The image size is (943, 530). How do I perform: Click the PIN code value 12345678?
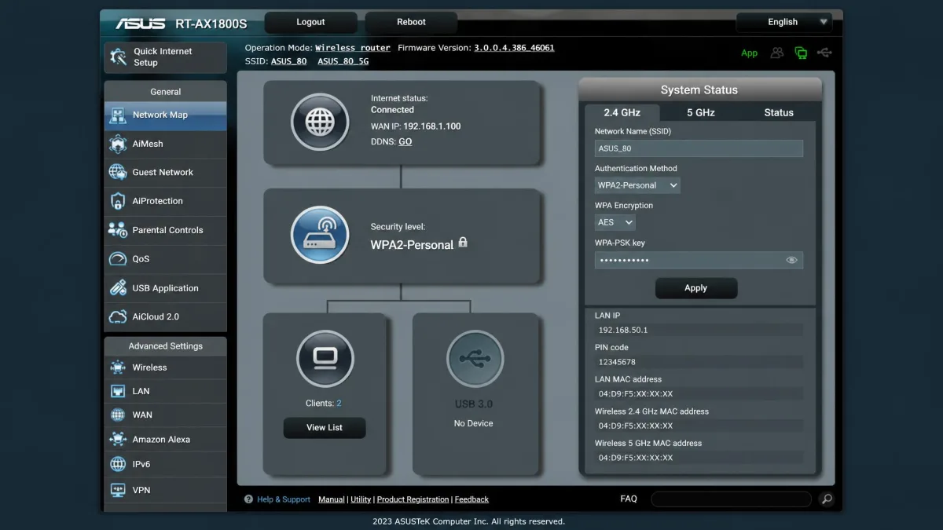tap(617, 362)
